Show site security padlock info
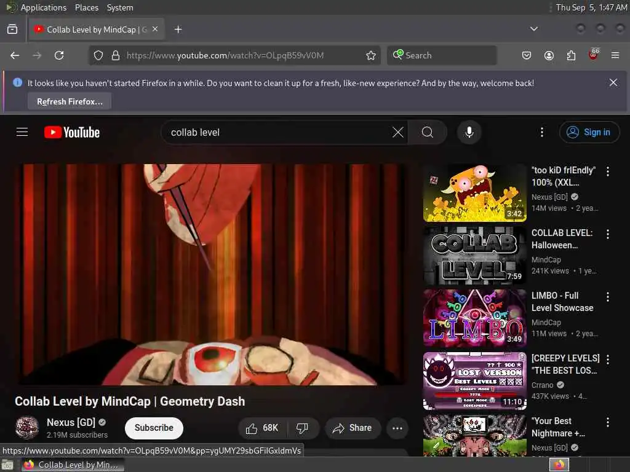This screenshot has height=472, width=630. (x=116, y=55)
